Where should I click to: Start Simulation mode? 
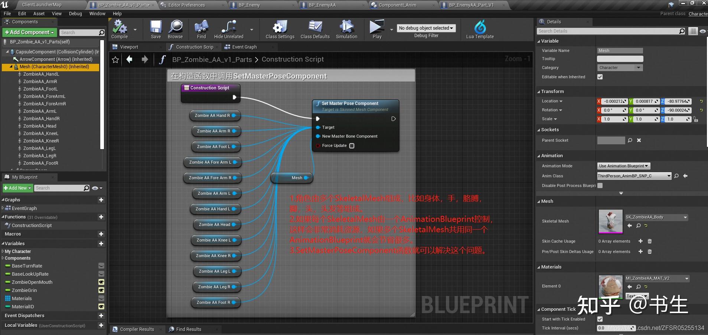(x=346, y=29)
